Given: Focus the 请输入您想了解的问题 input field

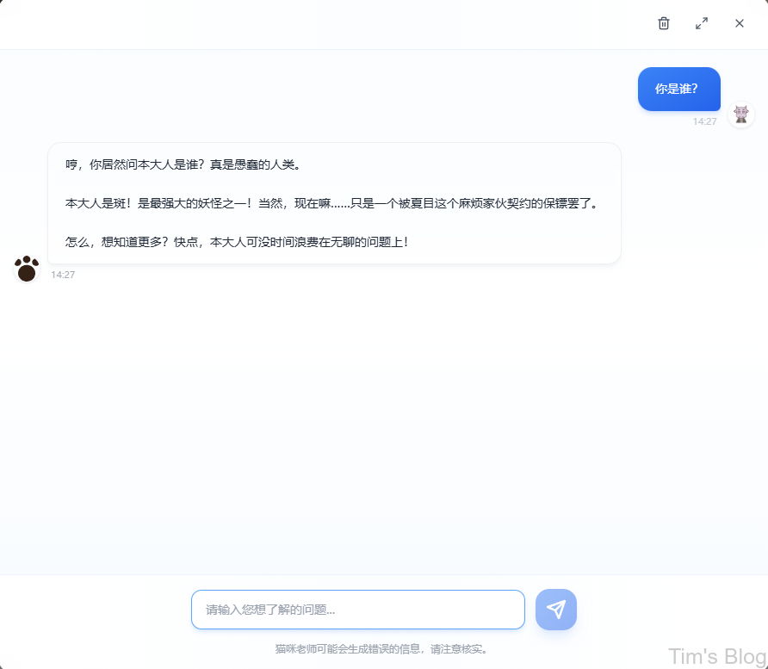Looking at the screenshot, I should click(x=357, y=610).
